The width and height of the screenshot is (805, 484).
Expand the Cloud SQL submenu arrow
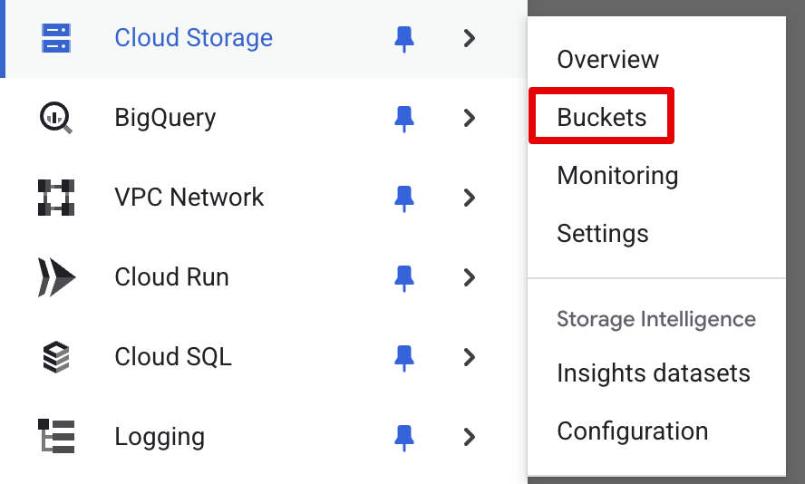pyautogui.click(x=470, y=357)
